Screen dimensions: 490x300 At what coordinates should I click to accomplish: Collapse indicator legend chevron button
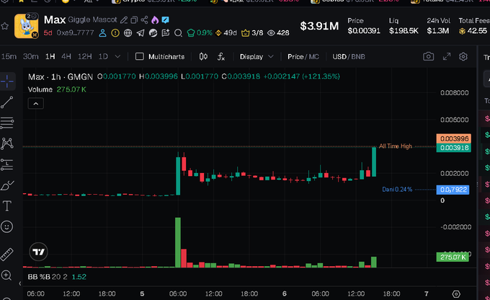tap(36, 104)
